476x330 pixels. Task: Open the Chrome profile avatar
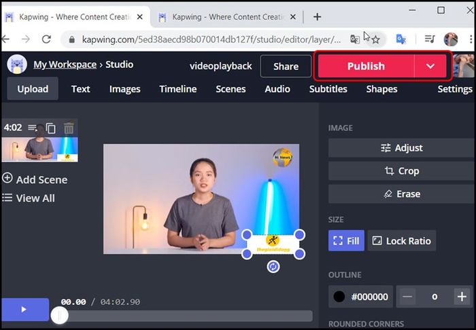451,39
